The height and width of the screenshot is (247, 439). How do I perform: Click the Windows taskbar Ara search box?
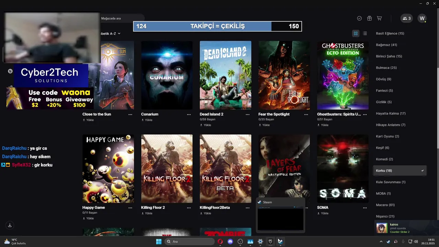[x=190, y=242]
